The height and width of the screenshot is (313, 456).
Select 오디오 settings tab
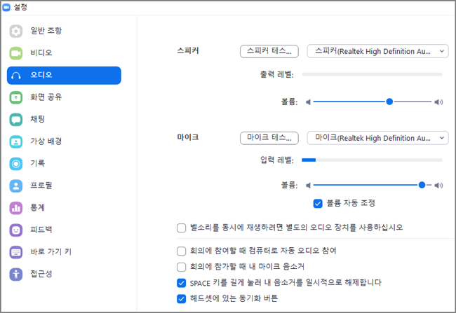click(64, 76)
